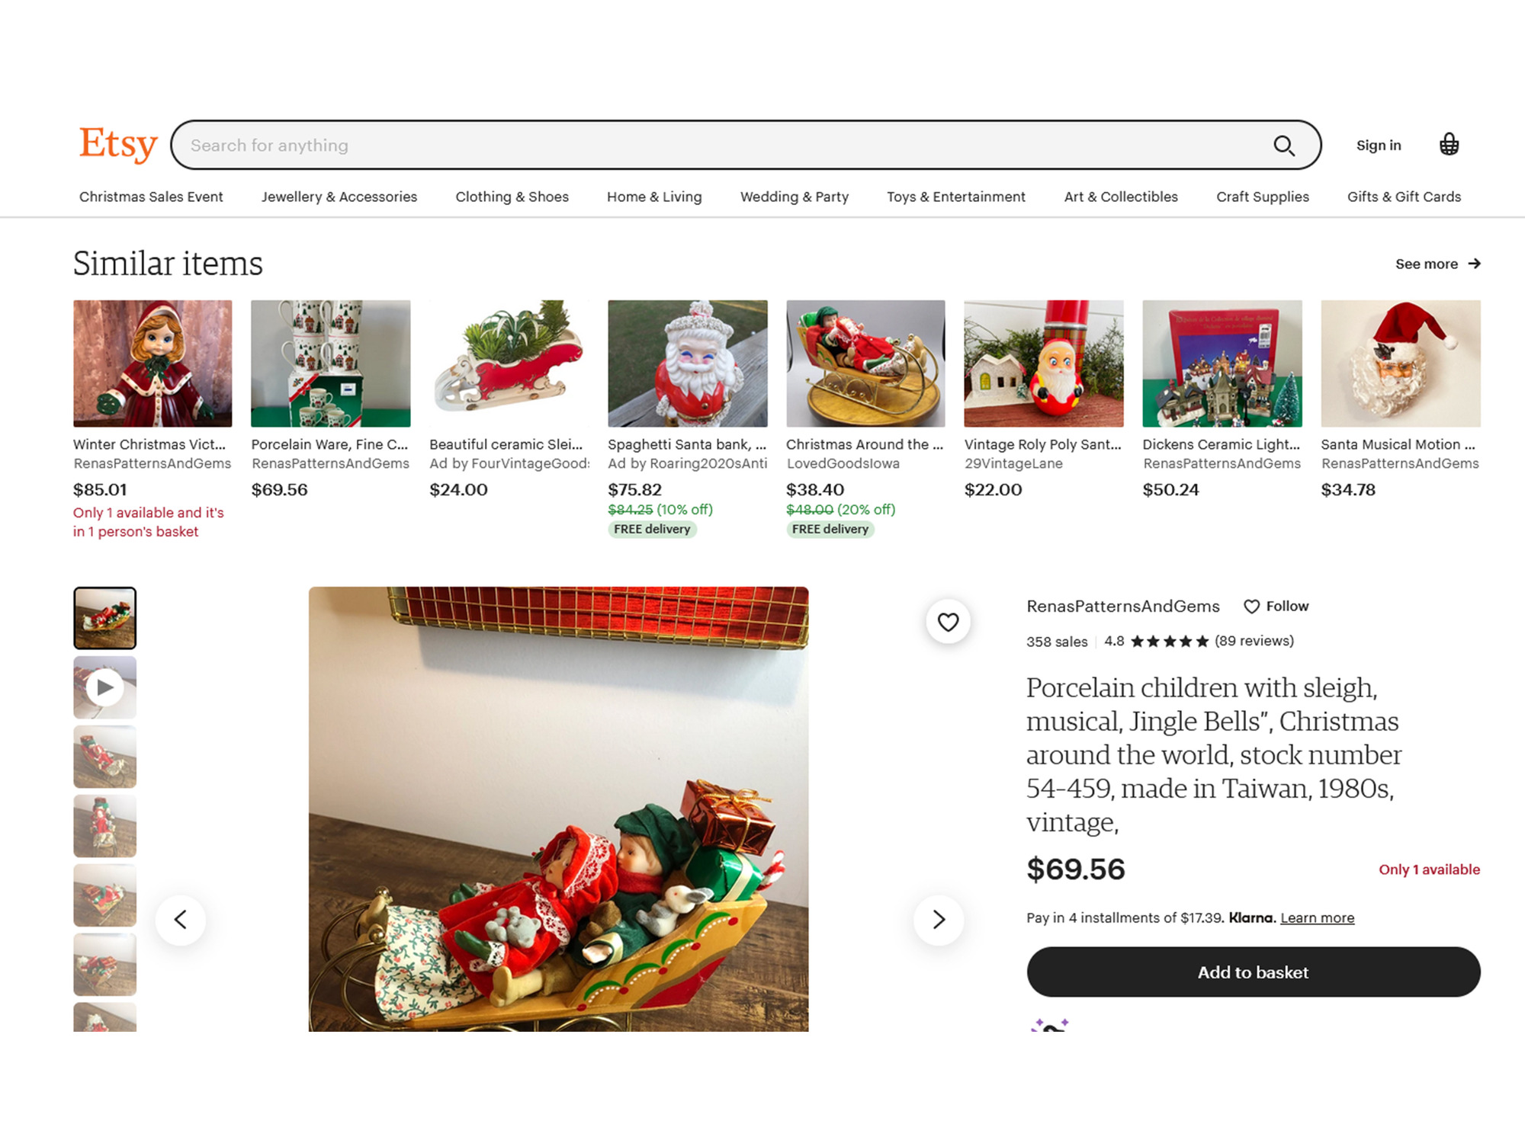Click Add to basket button

(x=1254, y=972)
